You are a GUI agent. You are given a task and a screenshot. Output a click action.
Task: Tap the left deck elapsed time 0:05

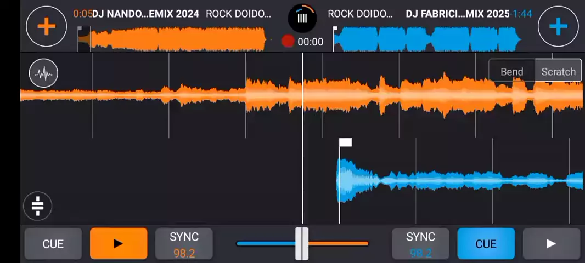click(x=83, y=14)
